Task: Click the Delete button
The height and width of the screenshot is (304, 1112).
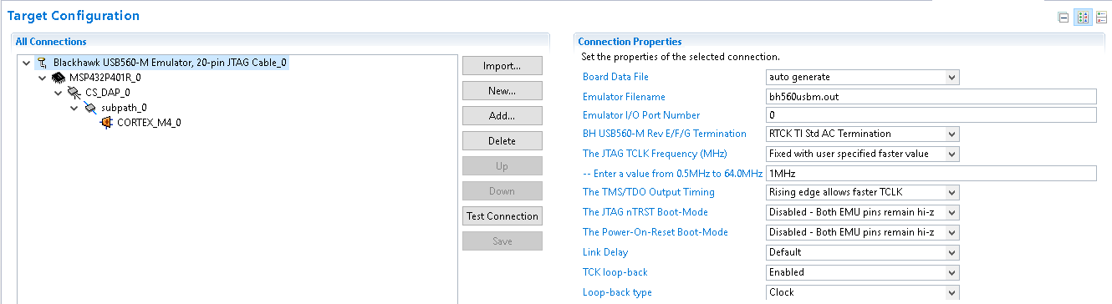Action: (x=502, y=141)
